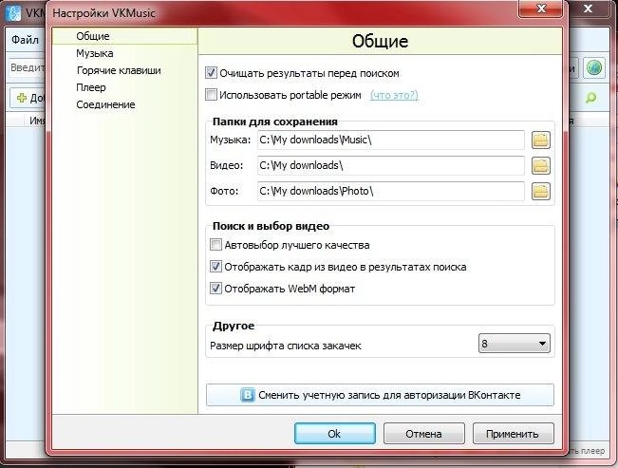
Task: Click the green globe icon in main window
Action: pyautogui.click(x=594, y=68)
